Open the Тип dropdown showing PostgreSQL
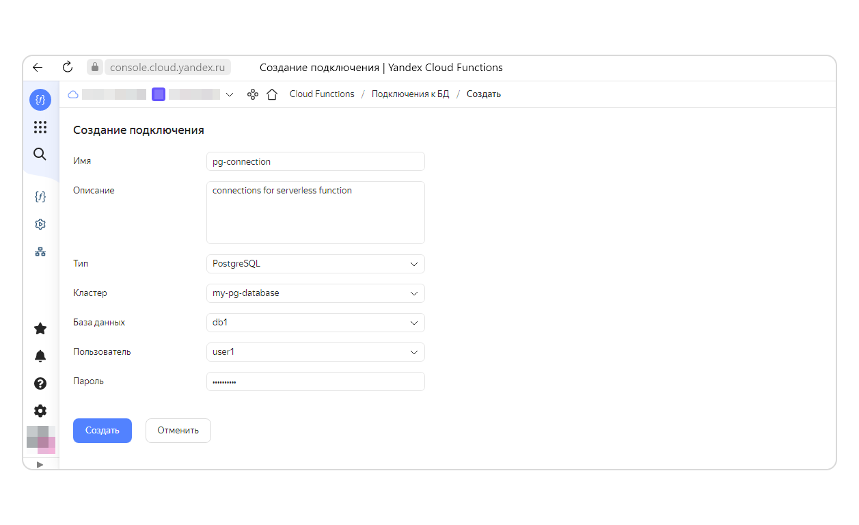The width and height of the screenshot is (859, 525). coord(316,264)
